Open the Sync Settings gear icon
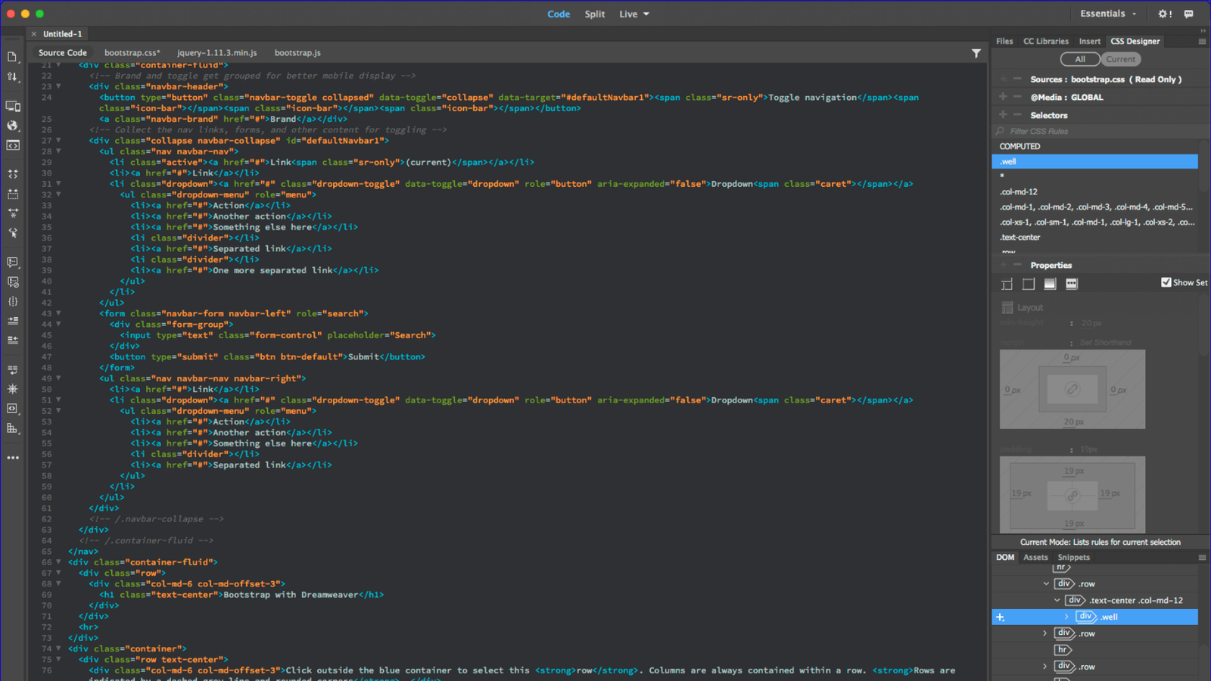1211x681 pixels. pos(1164,14)
